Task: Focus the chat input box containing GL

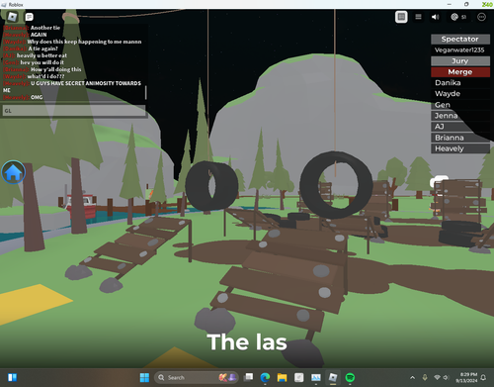Action: pyautogui.click(x=74, y=111)
